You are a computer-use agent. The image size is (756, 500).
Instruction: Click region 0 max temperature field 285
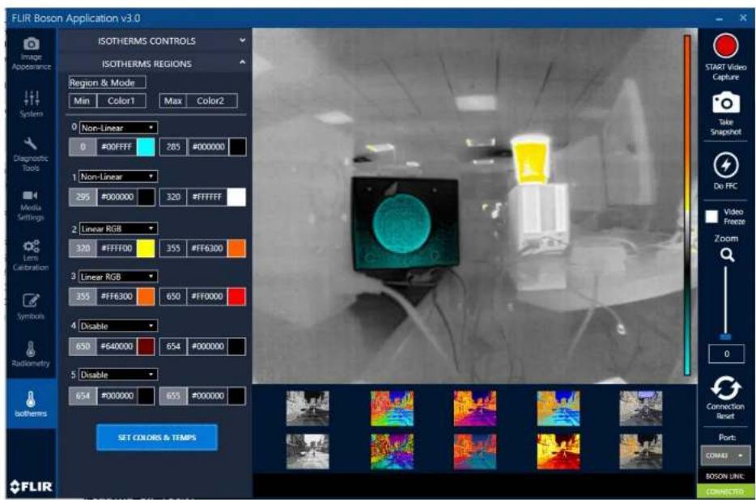(x=173, y=147)
